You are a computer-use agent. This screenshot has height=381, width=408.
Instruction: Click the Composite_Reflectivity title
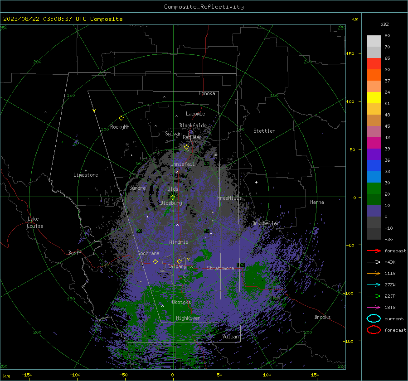pyautogui.click(x=204, y=7)
